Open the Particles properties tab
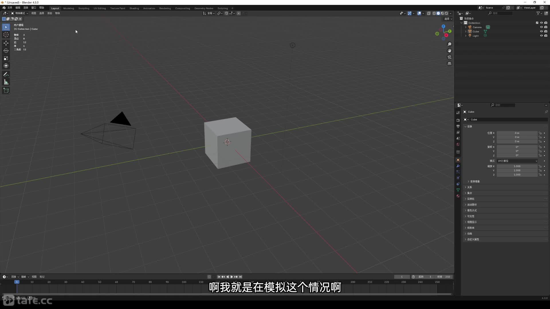 coord(458,172)
